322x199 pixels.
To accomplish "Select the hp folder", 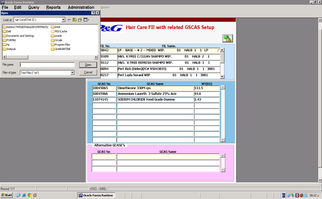I will coord(6,45).
